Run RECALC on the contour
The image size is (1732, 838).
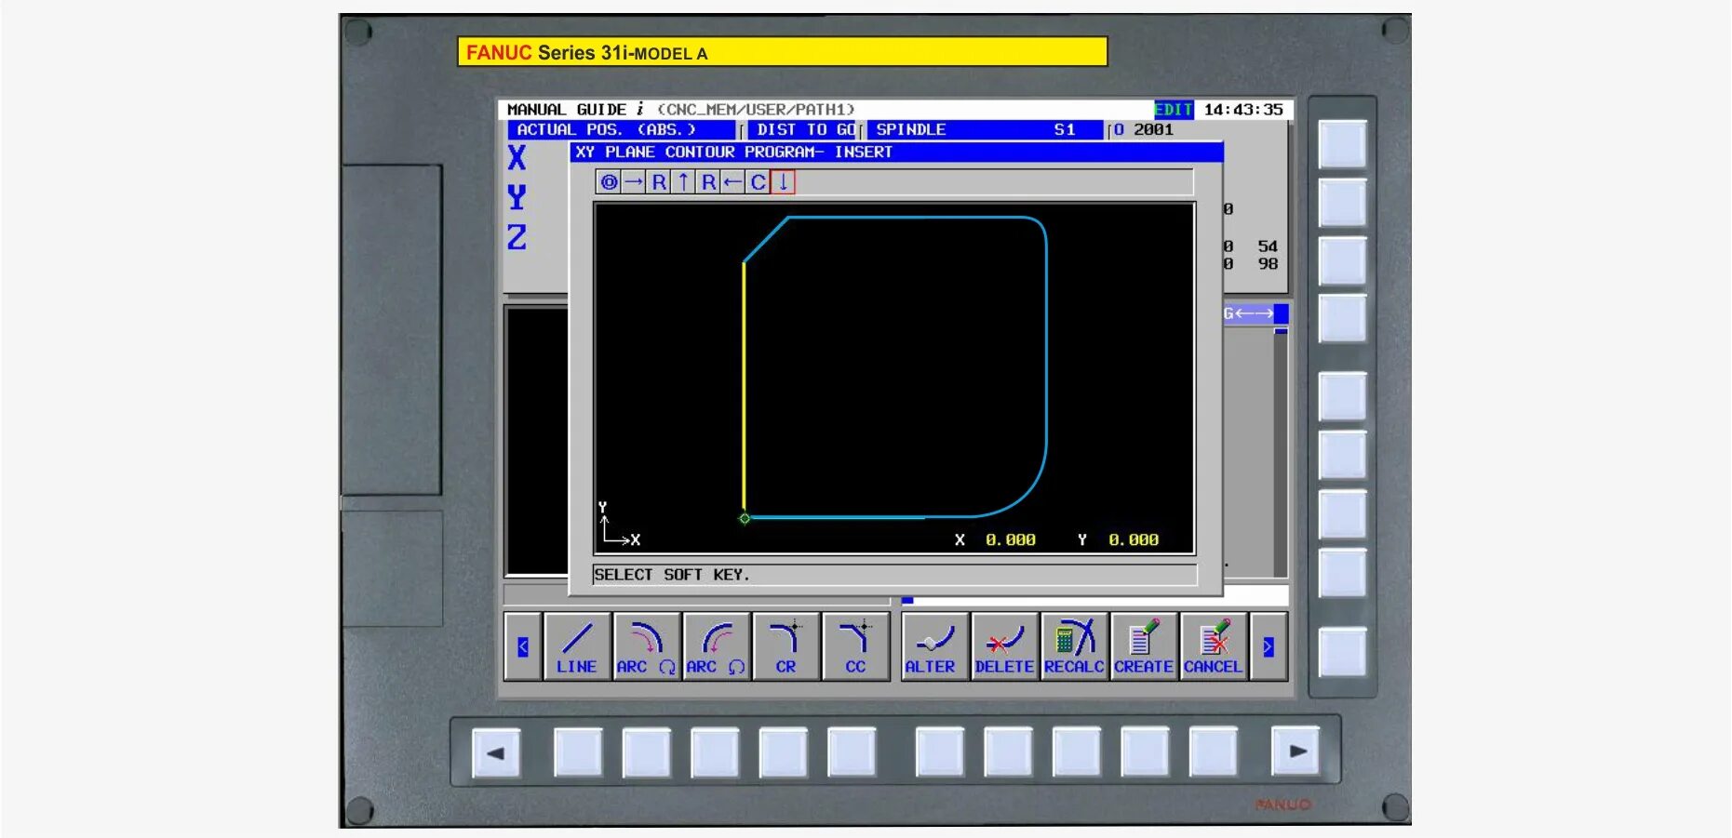[1075, 646]
